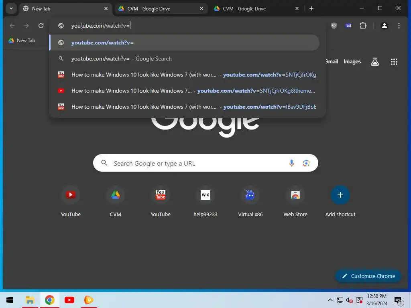Go back with the back arrow
411x308 pixels.
pos(12,26)
